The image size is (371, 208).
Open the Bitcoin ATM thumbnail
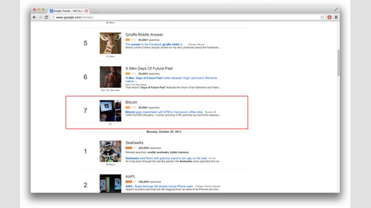110,111
